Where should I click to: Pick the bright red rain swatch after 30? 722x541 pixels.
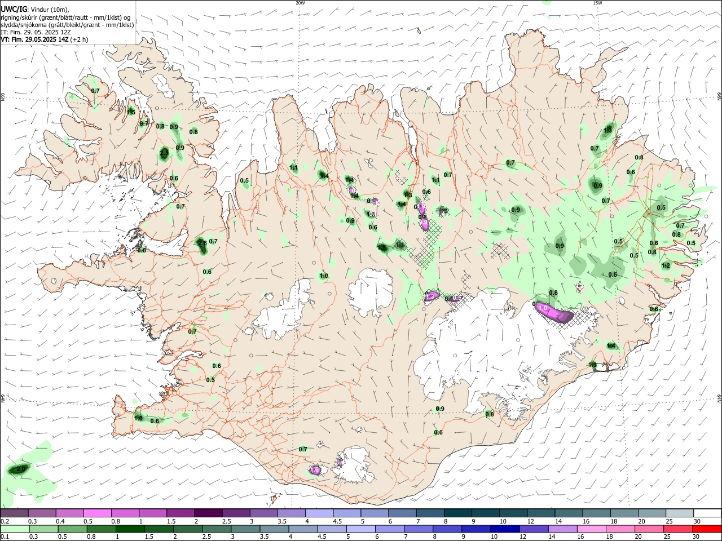click(706, 529)
